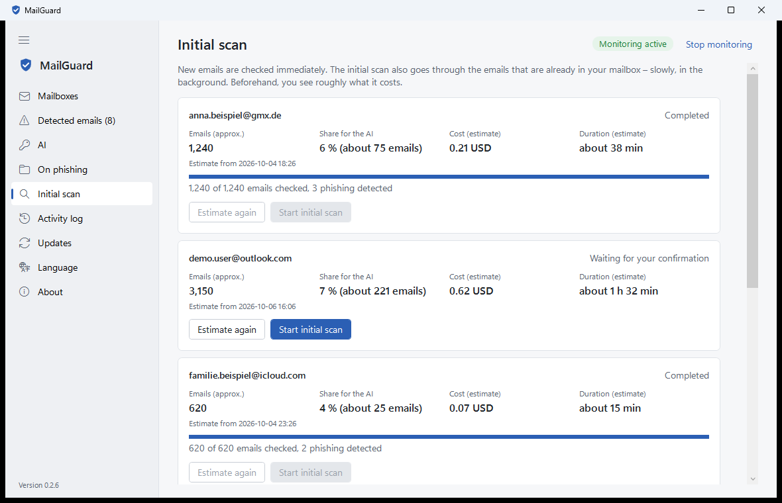Start initial scan for demo.user@outlook.com
The height and width of the screenshot is (503, 782).
click(x=311, y=330)
